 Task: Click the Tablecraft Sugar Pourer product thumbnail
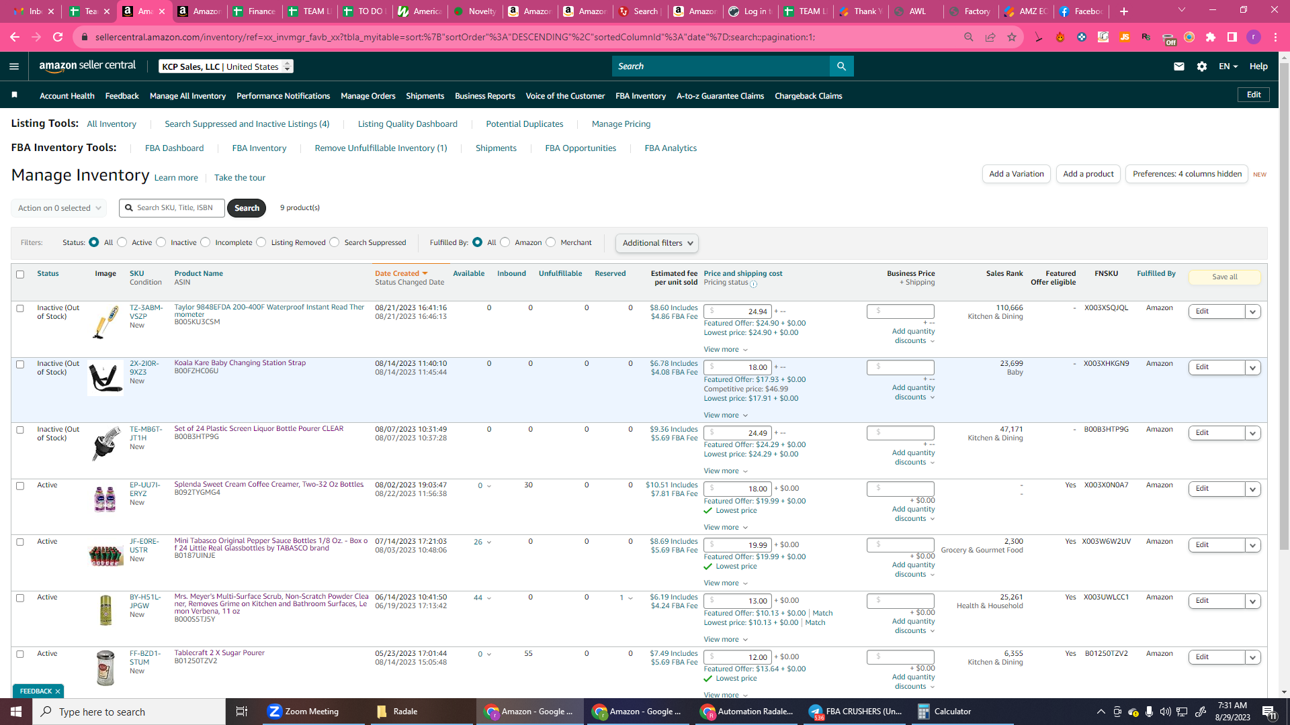coord(105,668)
